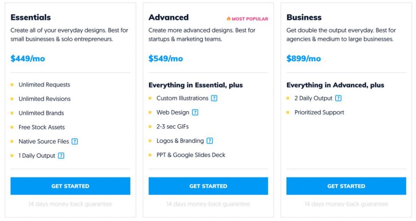The width and height of the screenshot is (416, 221).
Task: Open the help tooltip for 1 Daily Output
Action: click(x=61, y=156)
